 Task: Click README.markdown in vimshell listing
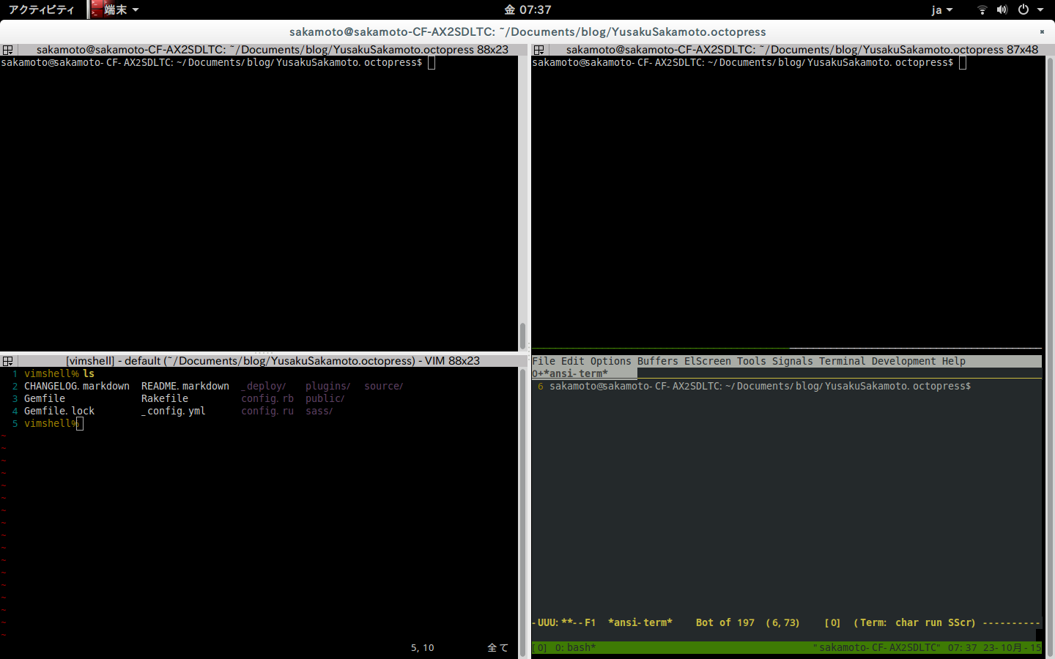[185, 386]
